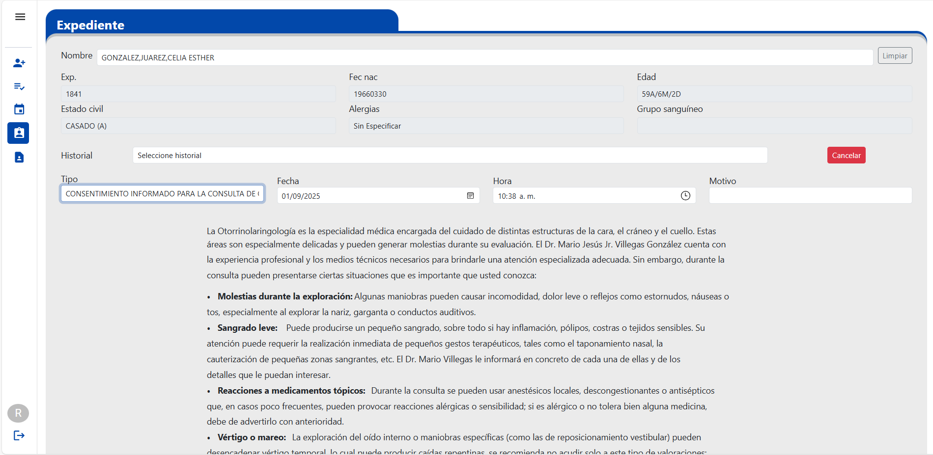Click the add patient icon in sidebar
Screen dimensions: 933x455
19,63
